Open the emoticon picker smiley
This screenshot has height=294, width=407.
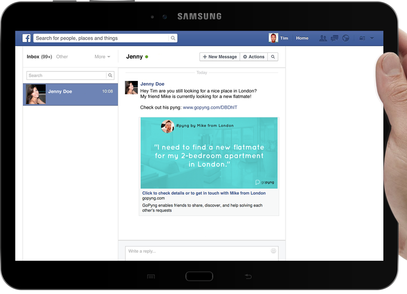pos(273,251)
